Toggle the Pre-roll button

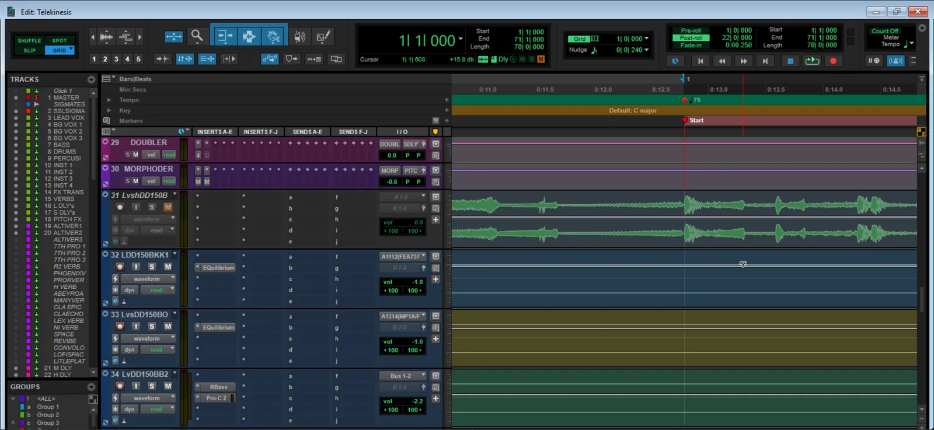coord(691,30)
